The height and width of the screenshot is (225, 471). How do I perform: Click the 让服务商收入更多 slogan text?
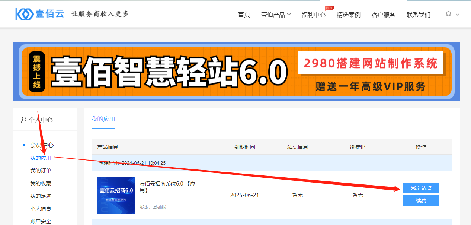pyautogui.click(x=100, y=14)
